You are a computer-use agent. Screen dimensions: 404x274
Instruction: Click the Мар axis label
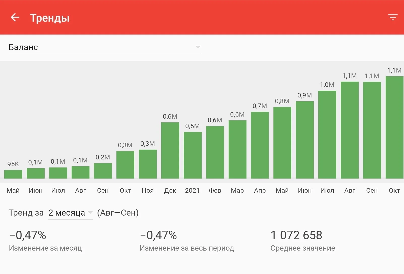[237, 191]
